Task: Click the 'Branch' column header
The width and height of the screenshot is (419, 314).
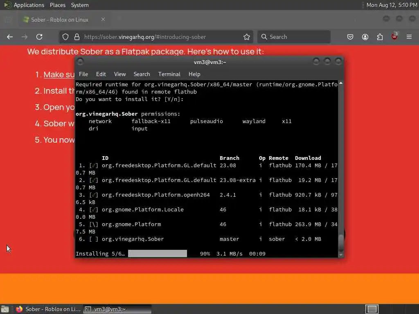Action: tap(230, 158)
